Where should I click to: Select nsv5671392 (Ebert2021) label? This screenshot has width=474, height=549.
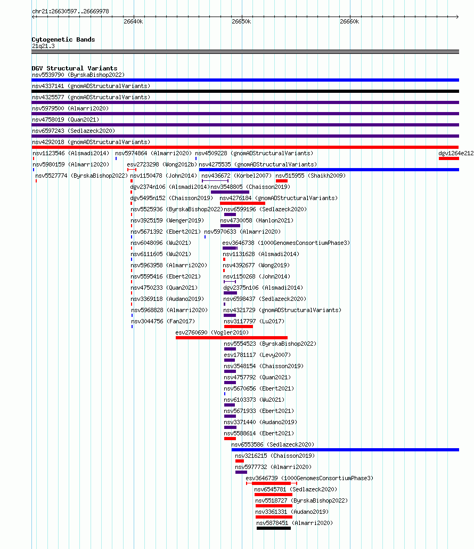click(x=166, y=232)
